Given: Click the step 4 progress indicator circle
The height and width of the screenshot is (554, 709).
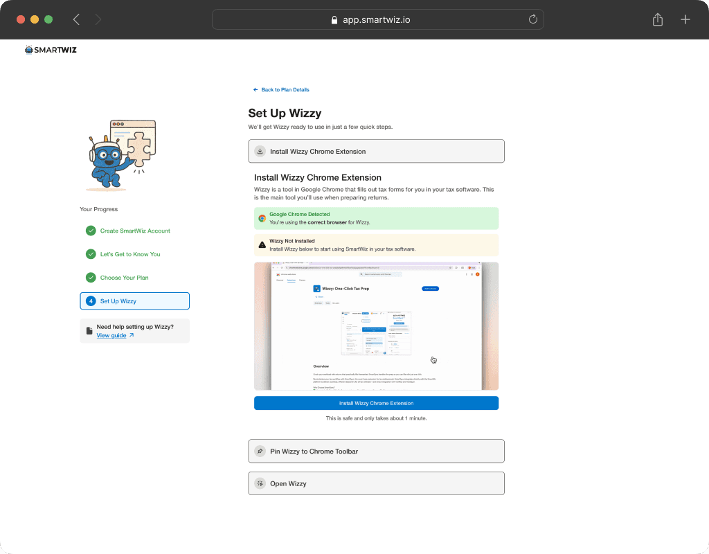Looking at the screenshot, I should click(x=91, y=301).
